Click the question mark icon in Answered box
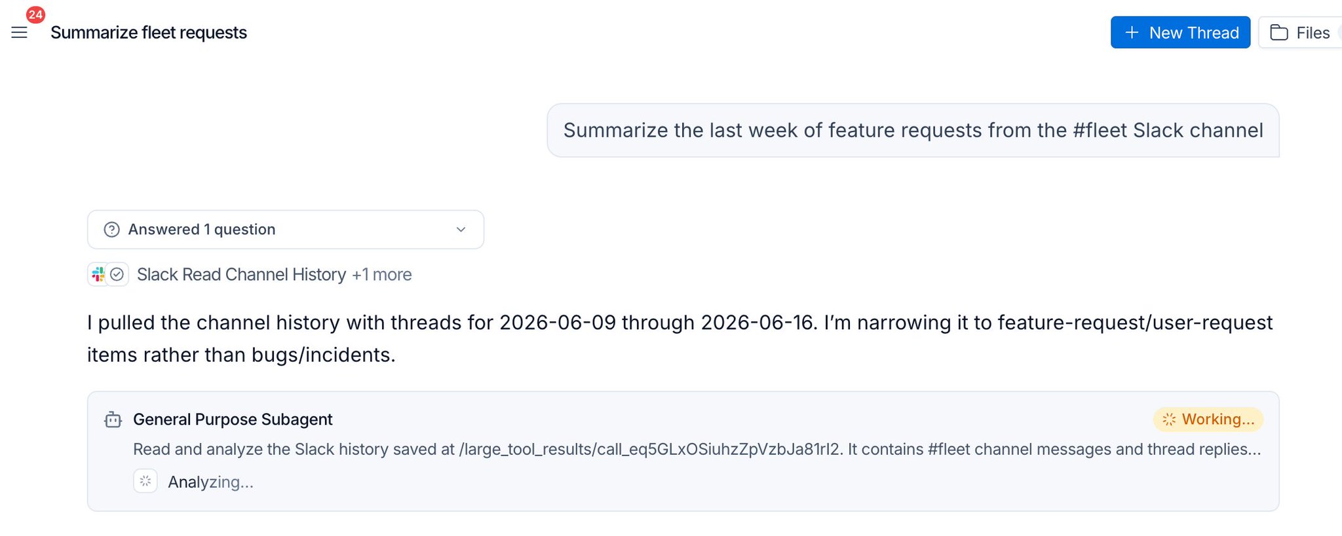The image size is (1342, 536). coord(112,230)
